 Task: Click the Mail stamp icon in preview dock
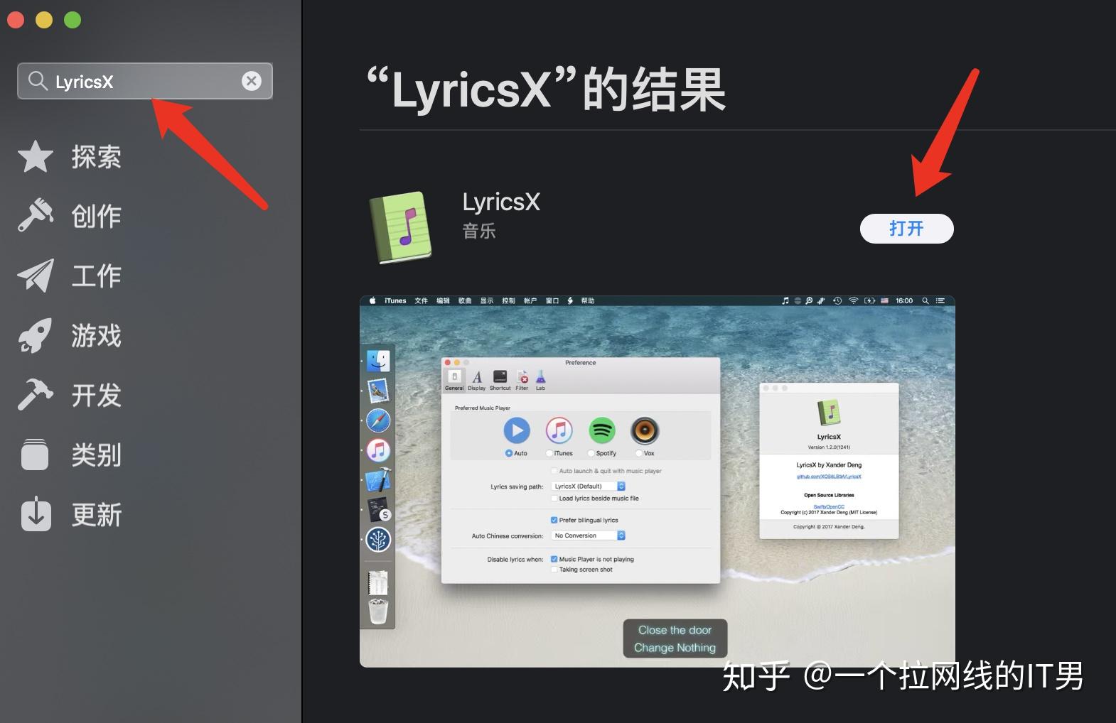(x=378, y=391)
